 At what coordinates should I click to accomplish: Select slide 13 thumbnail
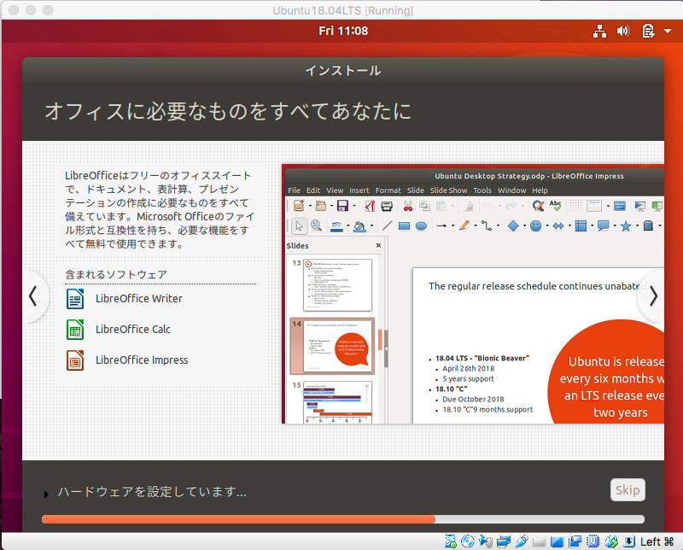338,285
